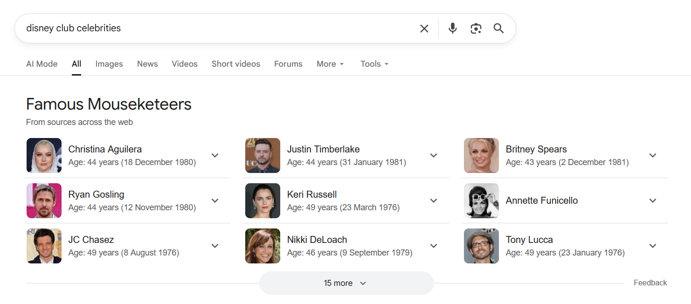This screenshot has height=304, width=691.
Task: Expand Britney Spears' details chevron
Action: click(x=653, y=155)
